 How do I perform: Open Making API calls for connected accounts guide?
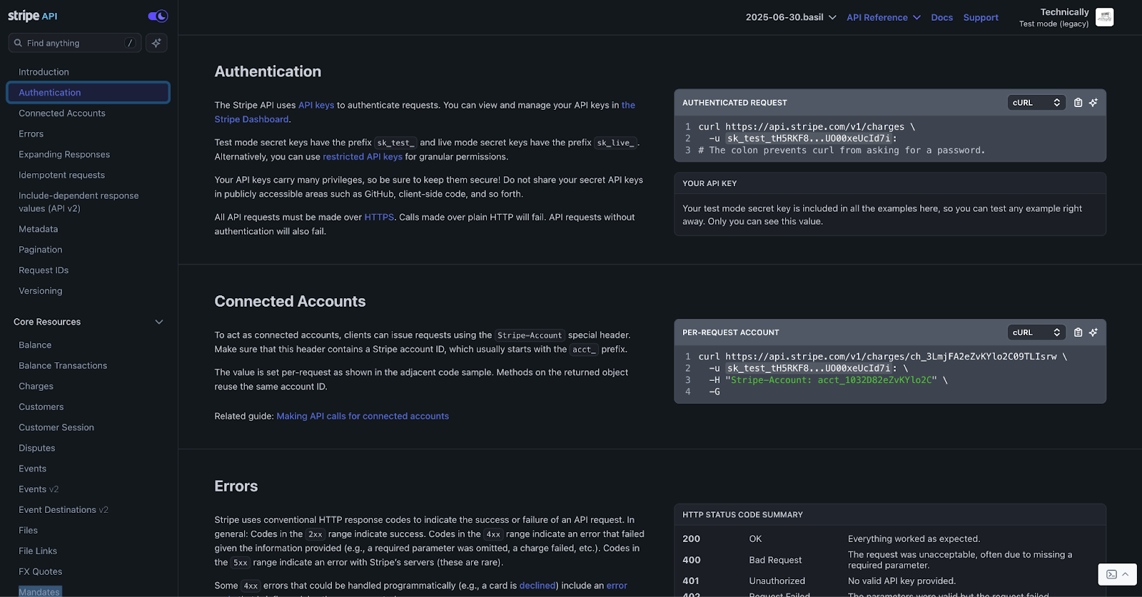[x=363, y=416]
